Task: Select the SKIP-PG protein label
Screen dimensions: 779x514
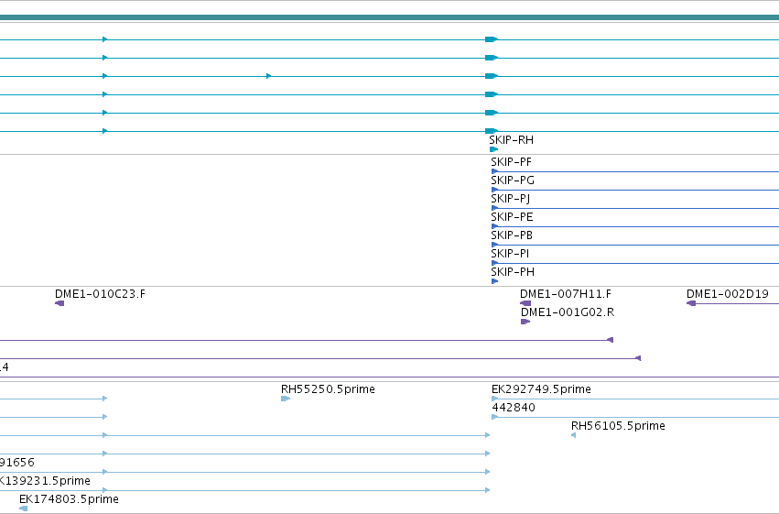Action: (x=513, y=180)
